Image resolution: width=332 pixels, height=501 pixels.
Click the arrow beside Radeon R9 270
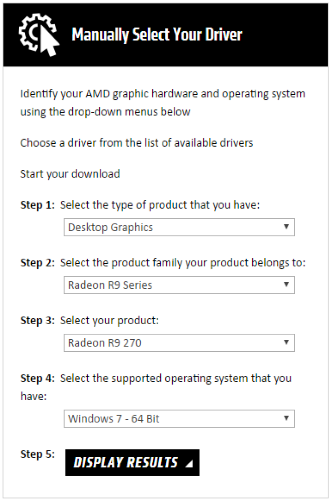tap(286, 342)
